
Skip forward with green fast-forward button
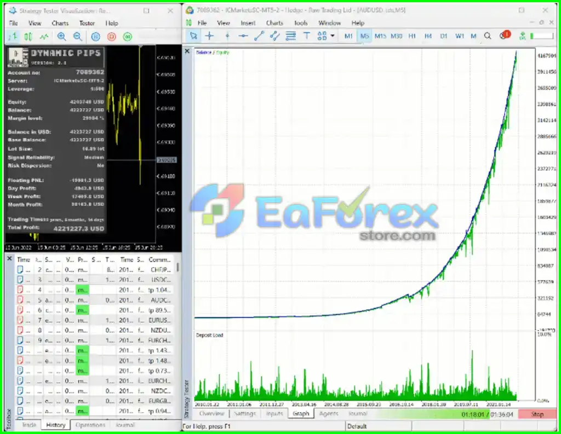point(128,37)
